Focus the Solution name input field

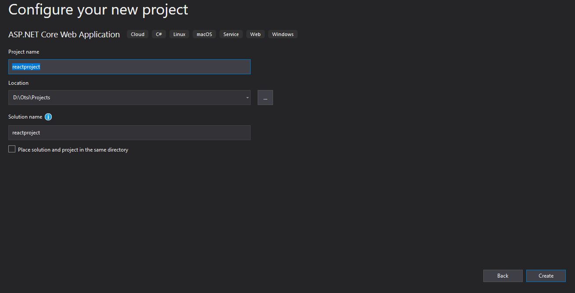(x=129, y=133)
